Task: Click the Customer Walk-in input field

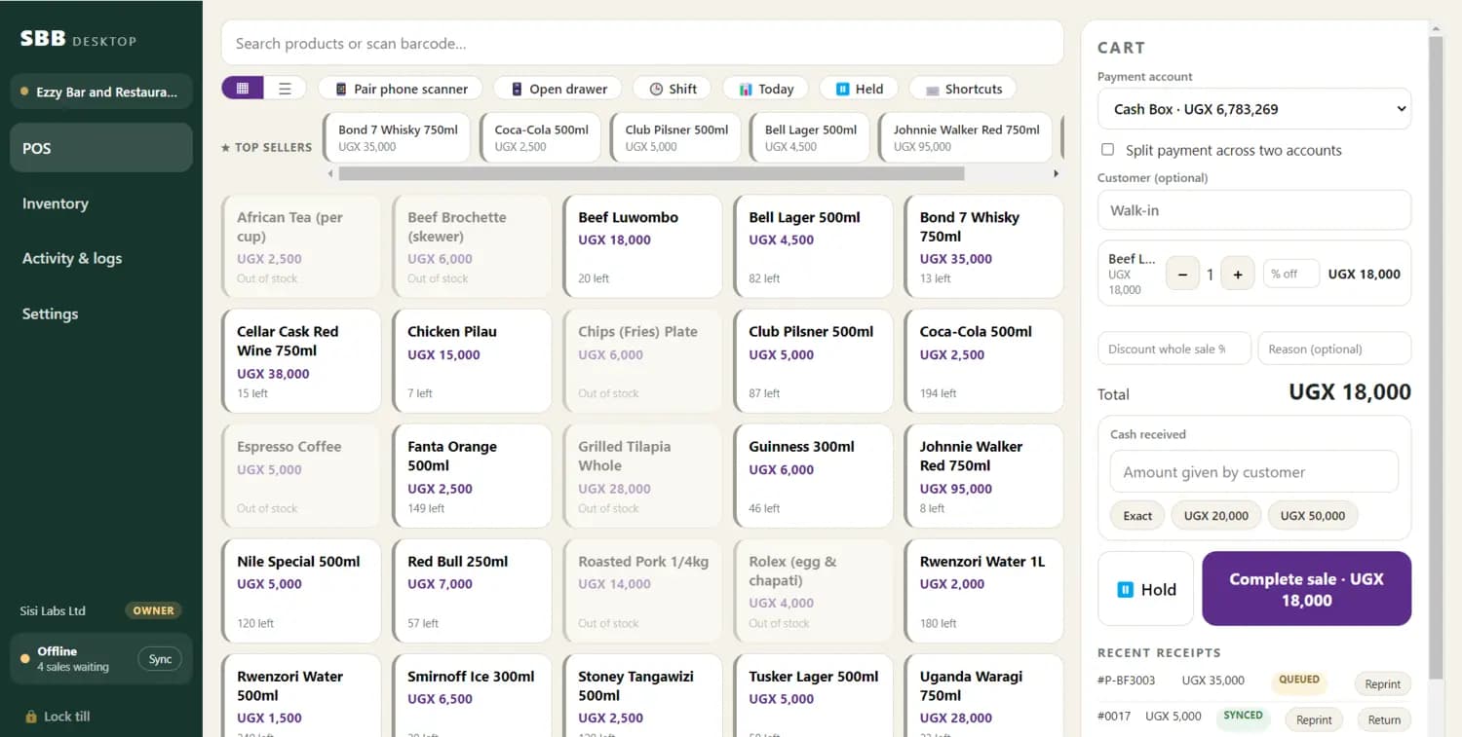Action: (x=1254, y=210)
